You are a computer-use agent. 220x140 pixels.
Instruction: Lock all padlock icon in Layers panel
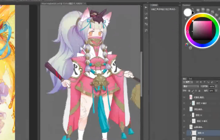tap(199, 91)
